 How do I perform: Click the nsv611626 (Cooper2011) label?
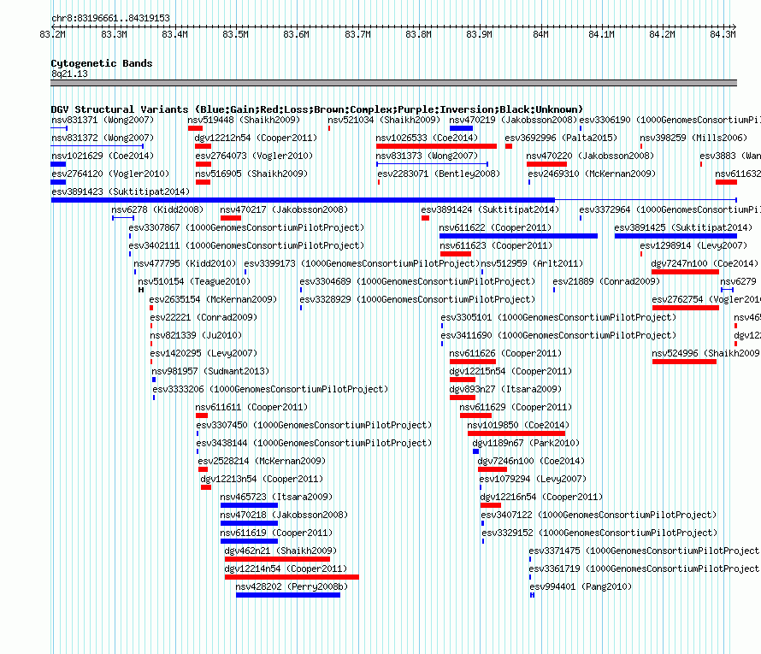click(505, 353)
